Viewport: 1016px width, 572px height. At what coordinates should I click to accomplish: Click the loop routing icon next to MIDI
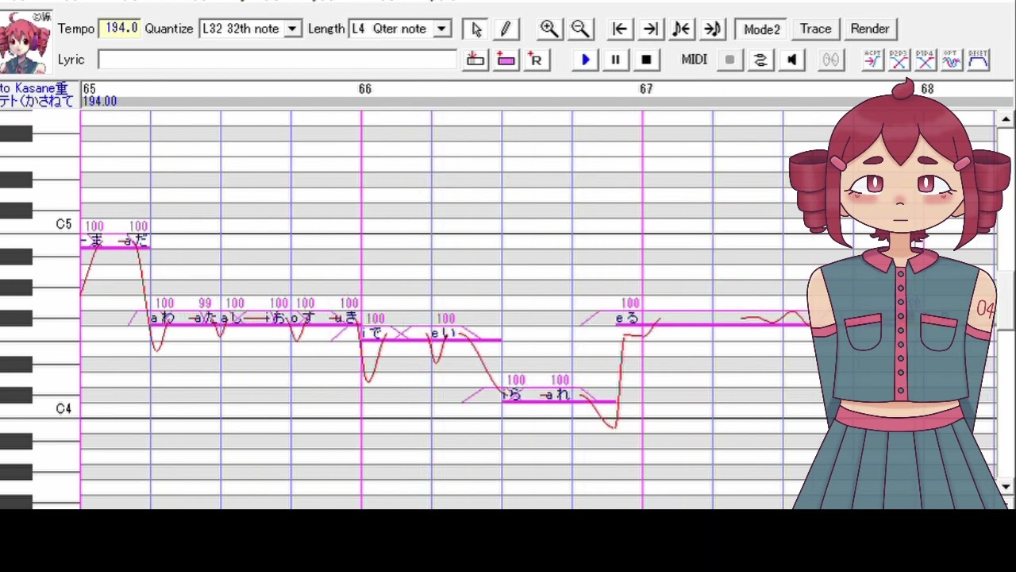760,60
